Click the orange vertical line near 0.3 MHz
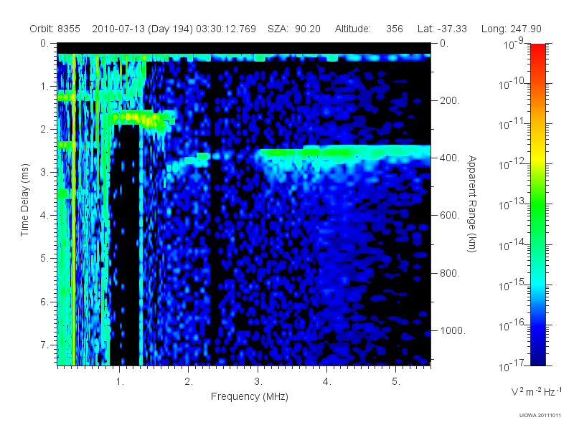574x430 pixels. 74,209
